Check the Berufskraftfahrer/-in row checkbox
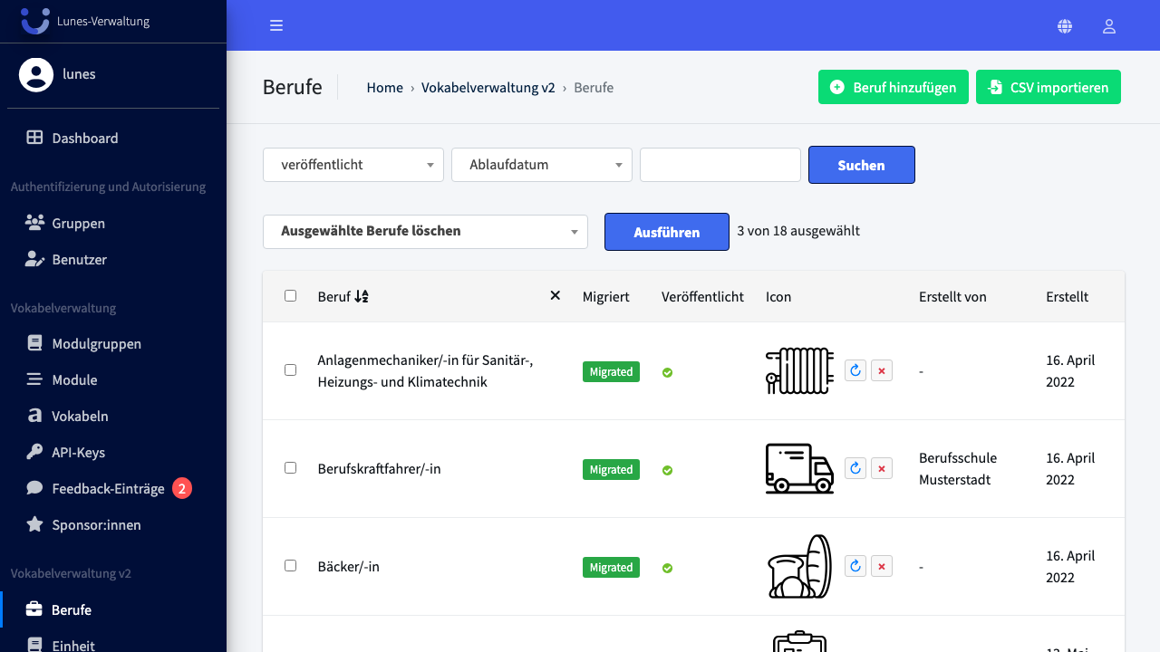This screenshot has height=652, width=1160. [x=290, y=467]
